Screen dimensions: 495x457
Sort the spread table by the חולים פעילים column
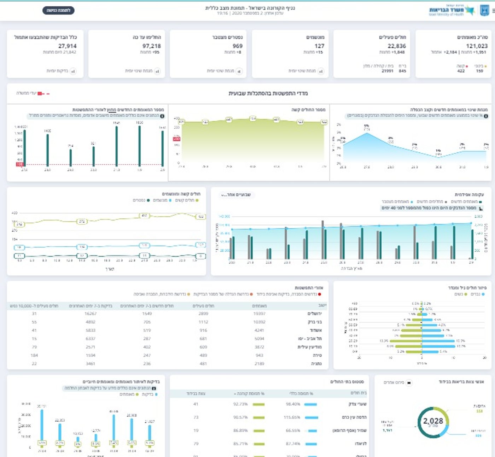tap(203, 306)
